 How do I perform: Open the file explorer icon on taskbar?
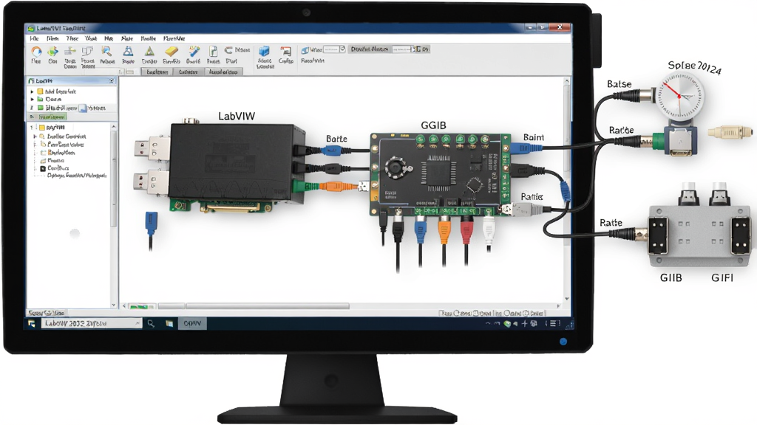point(169,324)
